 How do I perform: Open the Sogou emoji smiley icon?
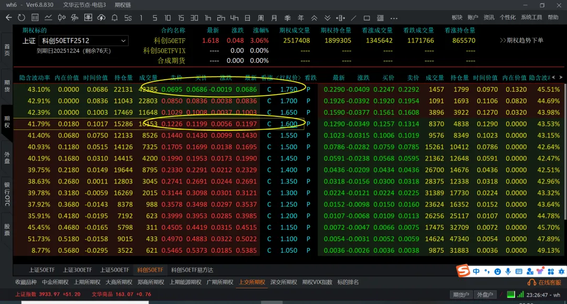(x=498, y=272)
